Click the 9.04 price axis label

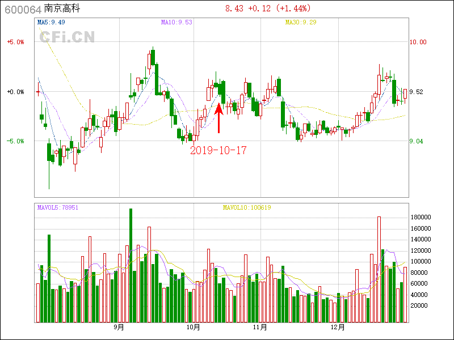click(417, 141)
